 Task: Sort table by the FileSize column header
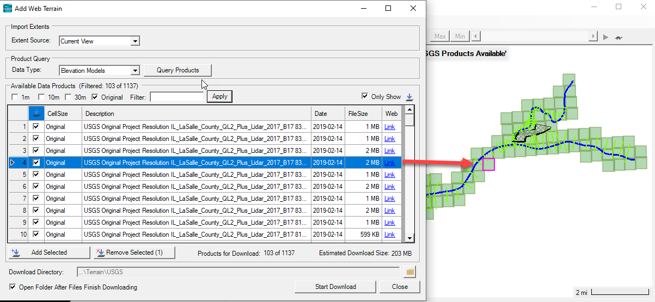click(358, 114)
